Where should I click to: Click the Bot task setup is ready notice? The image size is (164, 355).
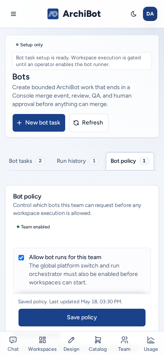click(82, 61)
